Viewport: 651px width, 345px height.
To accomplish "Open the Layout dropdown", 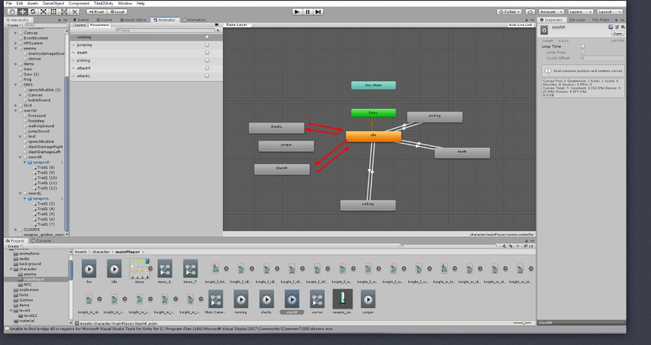I will (609, 11).
